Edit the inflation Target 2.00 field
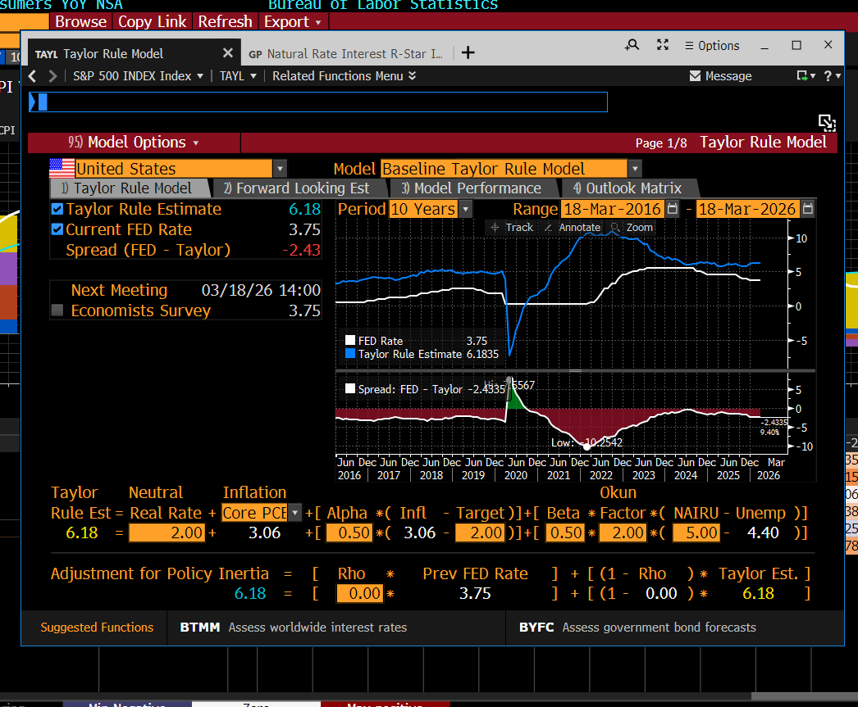858x707 pixels. 479,533
